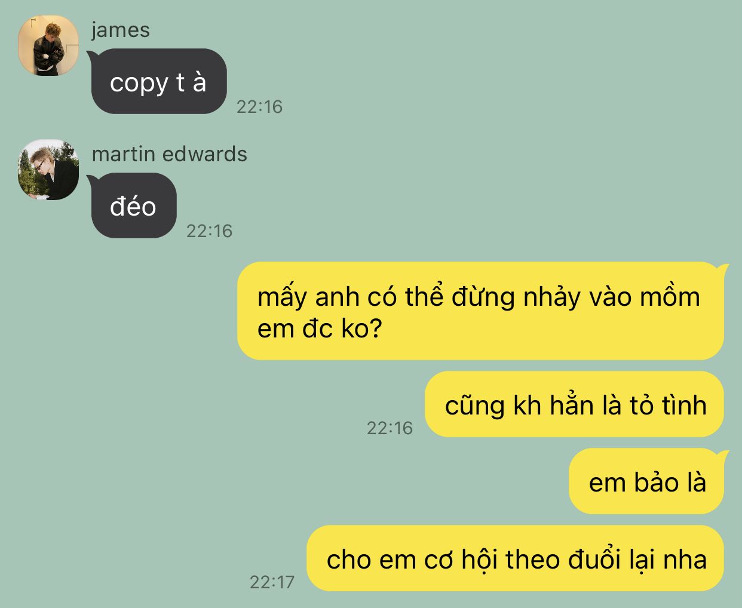This screenshot has height=608, width=742.
Task: Click the 'em đc ko?' line of text
Action: coord(319,329)
